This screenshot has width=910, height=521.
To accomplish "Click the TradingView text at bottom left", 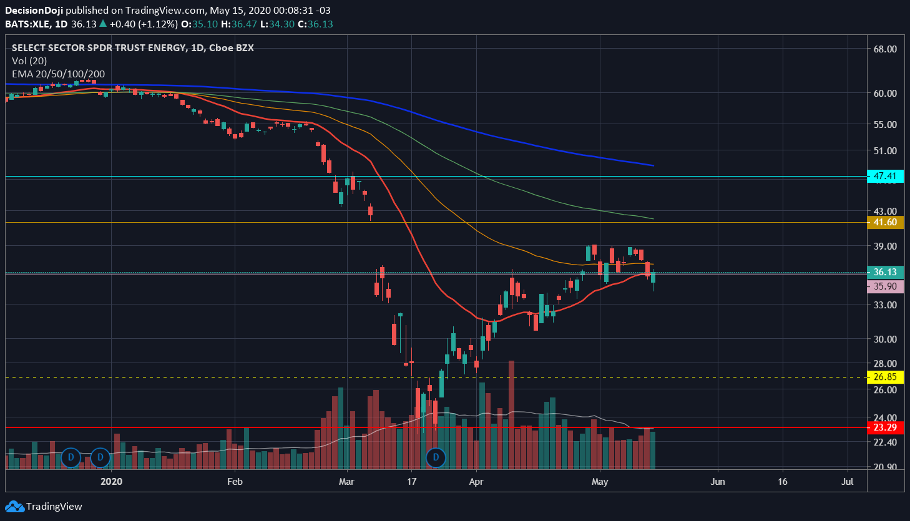I will click(x=54, y=507).
